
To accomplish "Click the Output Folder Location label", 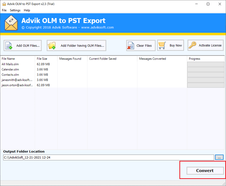I will (24, 151).
